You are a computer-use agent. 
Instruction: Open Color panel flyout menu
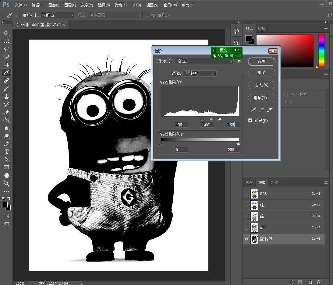coord(326,28)
